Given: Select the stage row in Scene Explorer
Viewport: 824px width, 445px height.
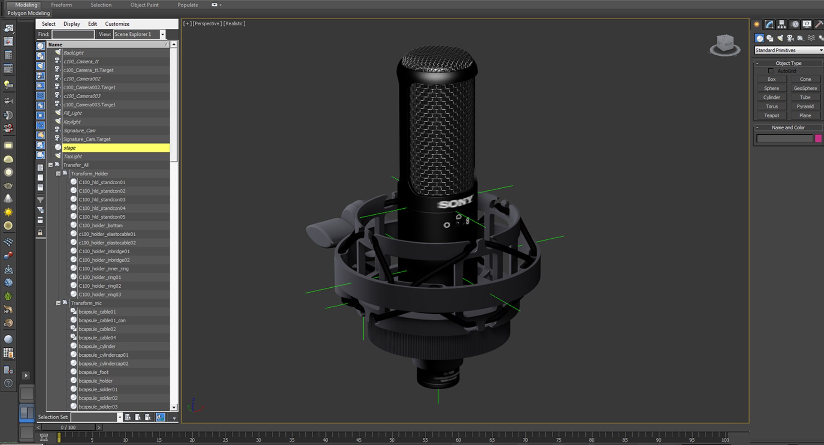Looking at the screenshot, I should pyautogui.click(x=116, y=148).
